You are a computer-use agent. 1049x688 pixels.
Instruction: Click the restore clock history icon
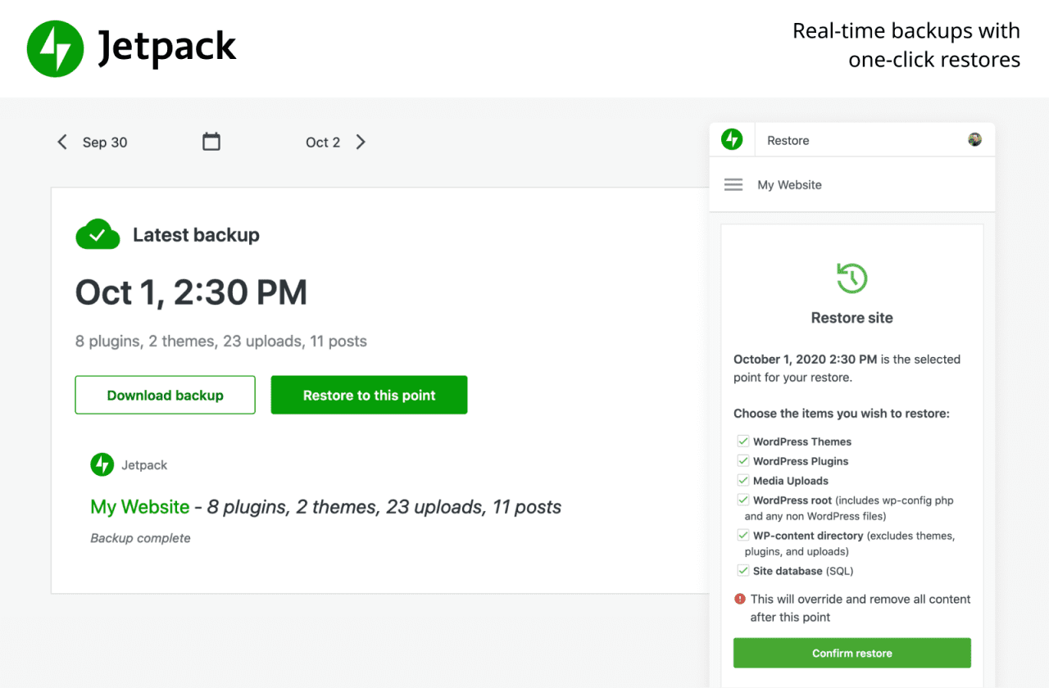(x=851, y=278)
